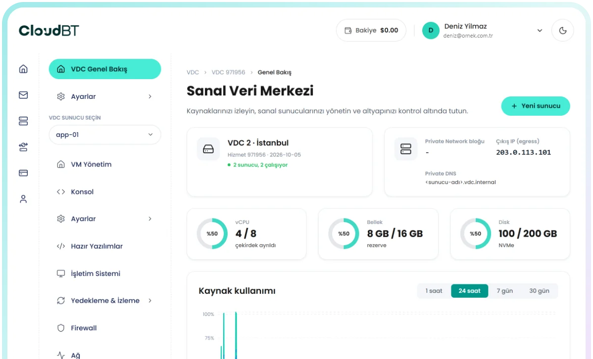Go to VDC breadcrumb link
This screenshot has height=359, width=593.
(x=193, y=72)
